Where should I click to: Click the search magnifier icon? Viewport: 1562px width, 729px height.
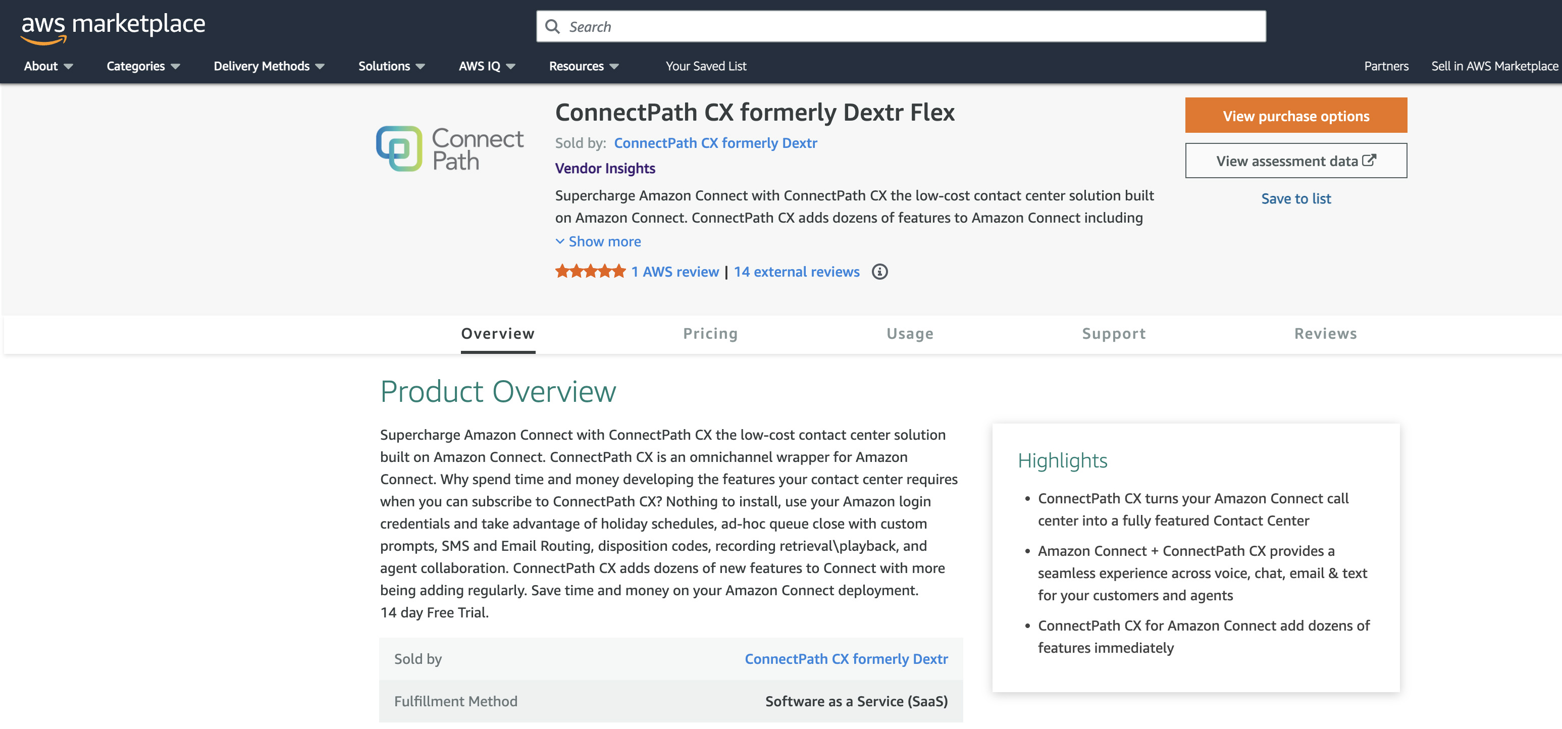click(x=552, y=27)
